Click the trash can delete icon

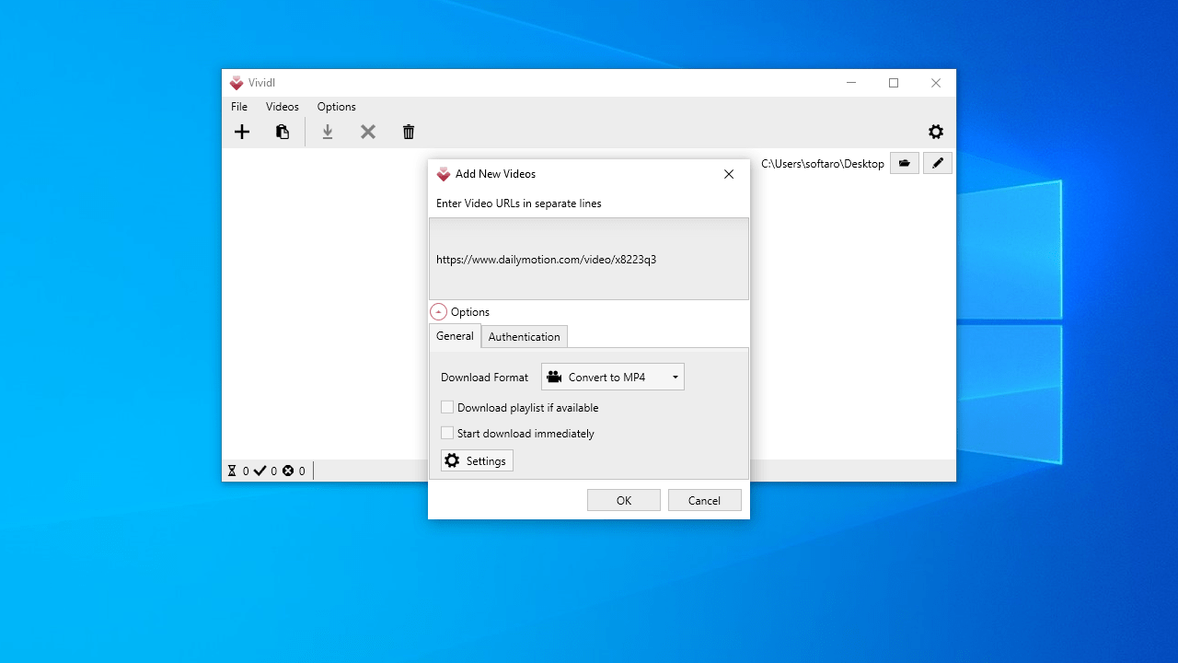[x=409, y=132]
